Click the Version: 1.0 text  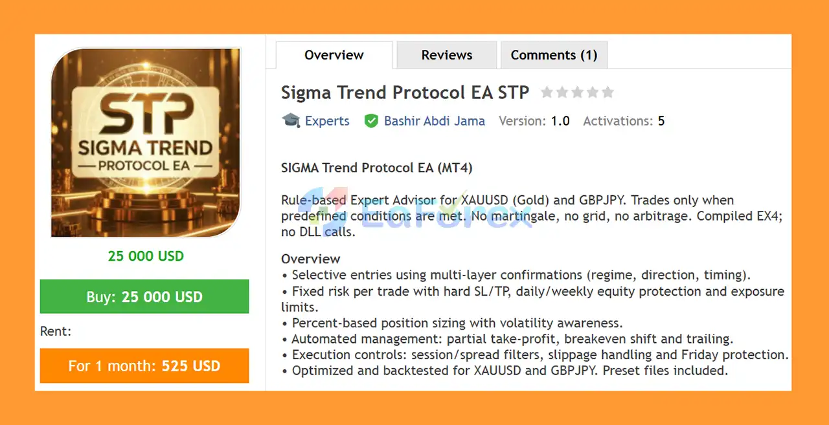pos(534,121)
